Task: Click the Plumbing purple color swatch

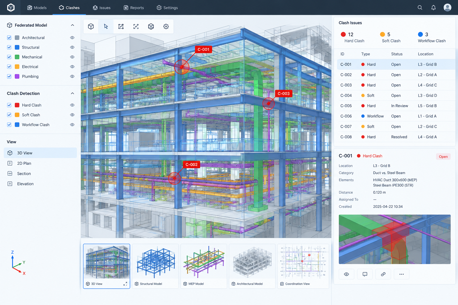Action: (17, 77)
